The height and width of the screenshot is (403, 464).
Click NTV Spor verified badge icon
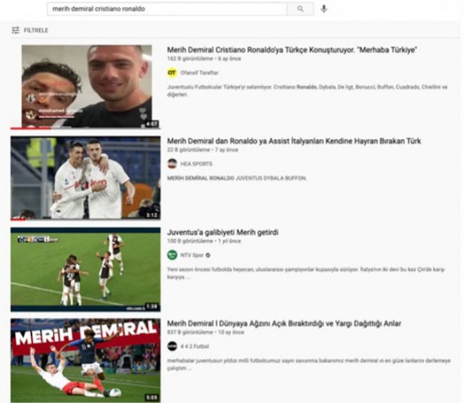tap(208, 255)
